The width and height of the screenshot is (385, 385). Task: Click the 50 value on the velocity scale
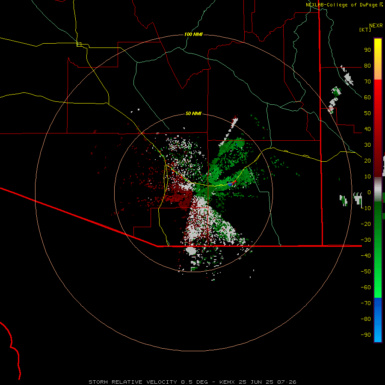pos(367,113)
